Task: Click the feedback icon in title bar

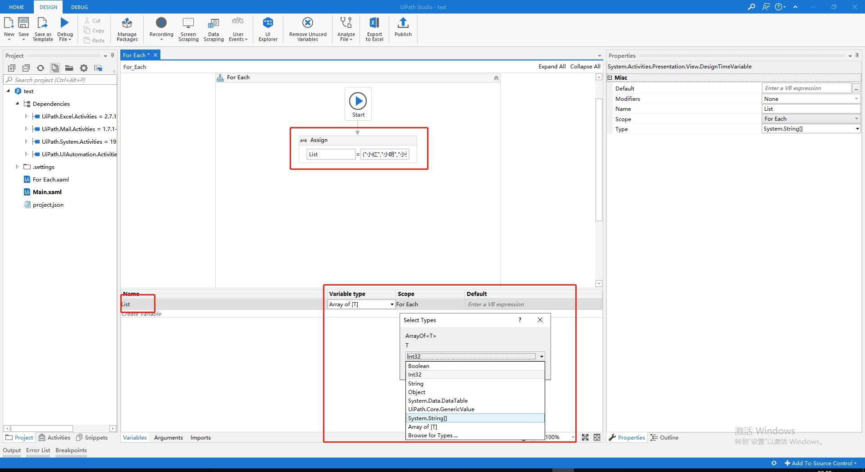Action: click(766, 7)
